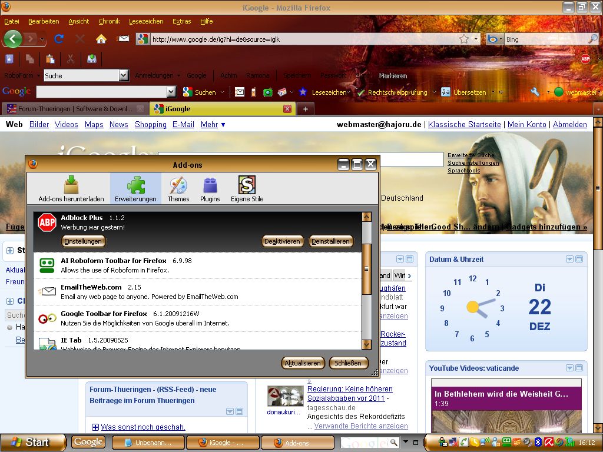Image resolution: width=603 pixels, height=452 pixels.
Task: Click the downloads tray toolbar icon
Action: (92, 59)
